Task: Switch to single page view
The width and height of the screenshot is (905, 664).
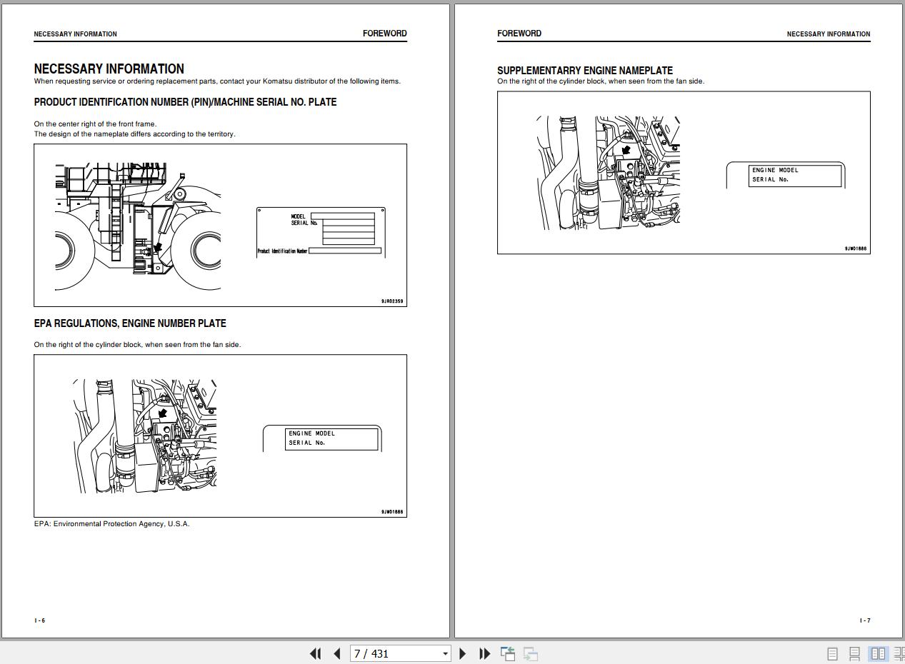Action: 832,653
